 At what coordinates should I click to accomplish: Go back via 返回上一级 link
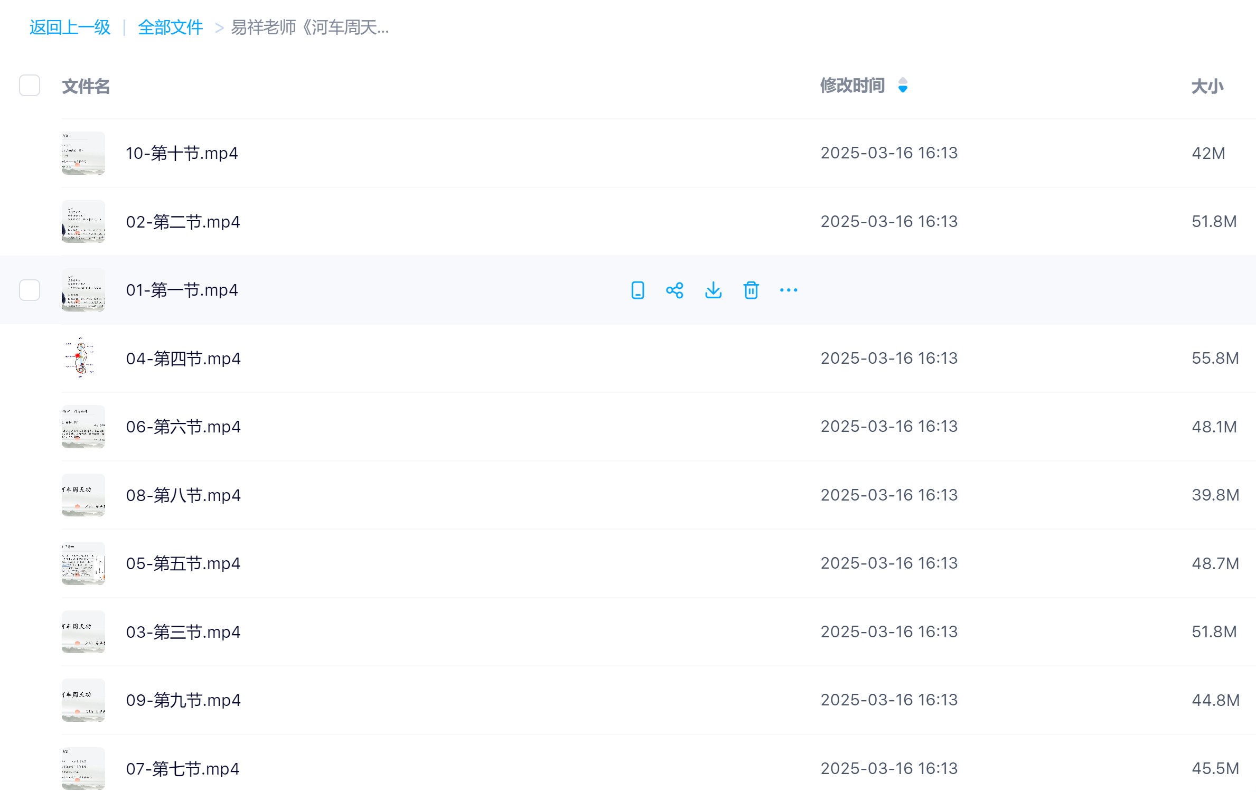tap(70, 27)
